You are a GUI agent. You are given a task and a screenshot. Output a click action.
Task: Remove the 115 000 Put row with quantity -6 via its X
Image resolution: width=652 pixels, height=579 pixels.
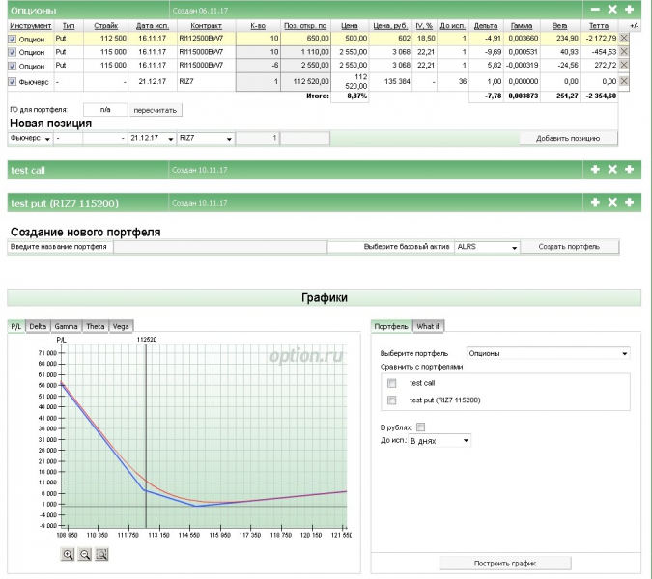coord(624,65)
